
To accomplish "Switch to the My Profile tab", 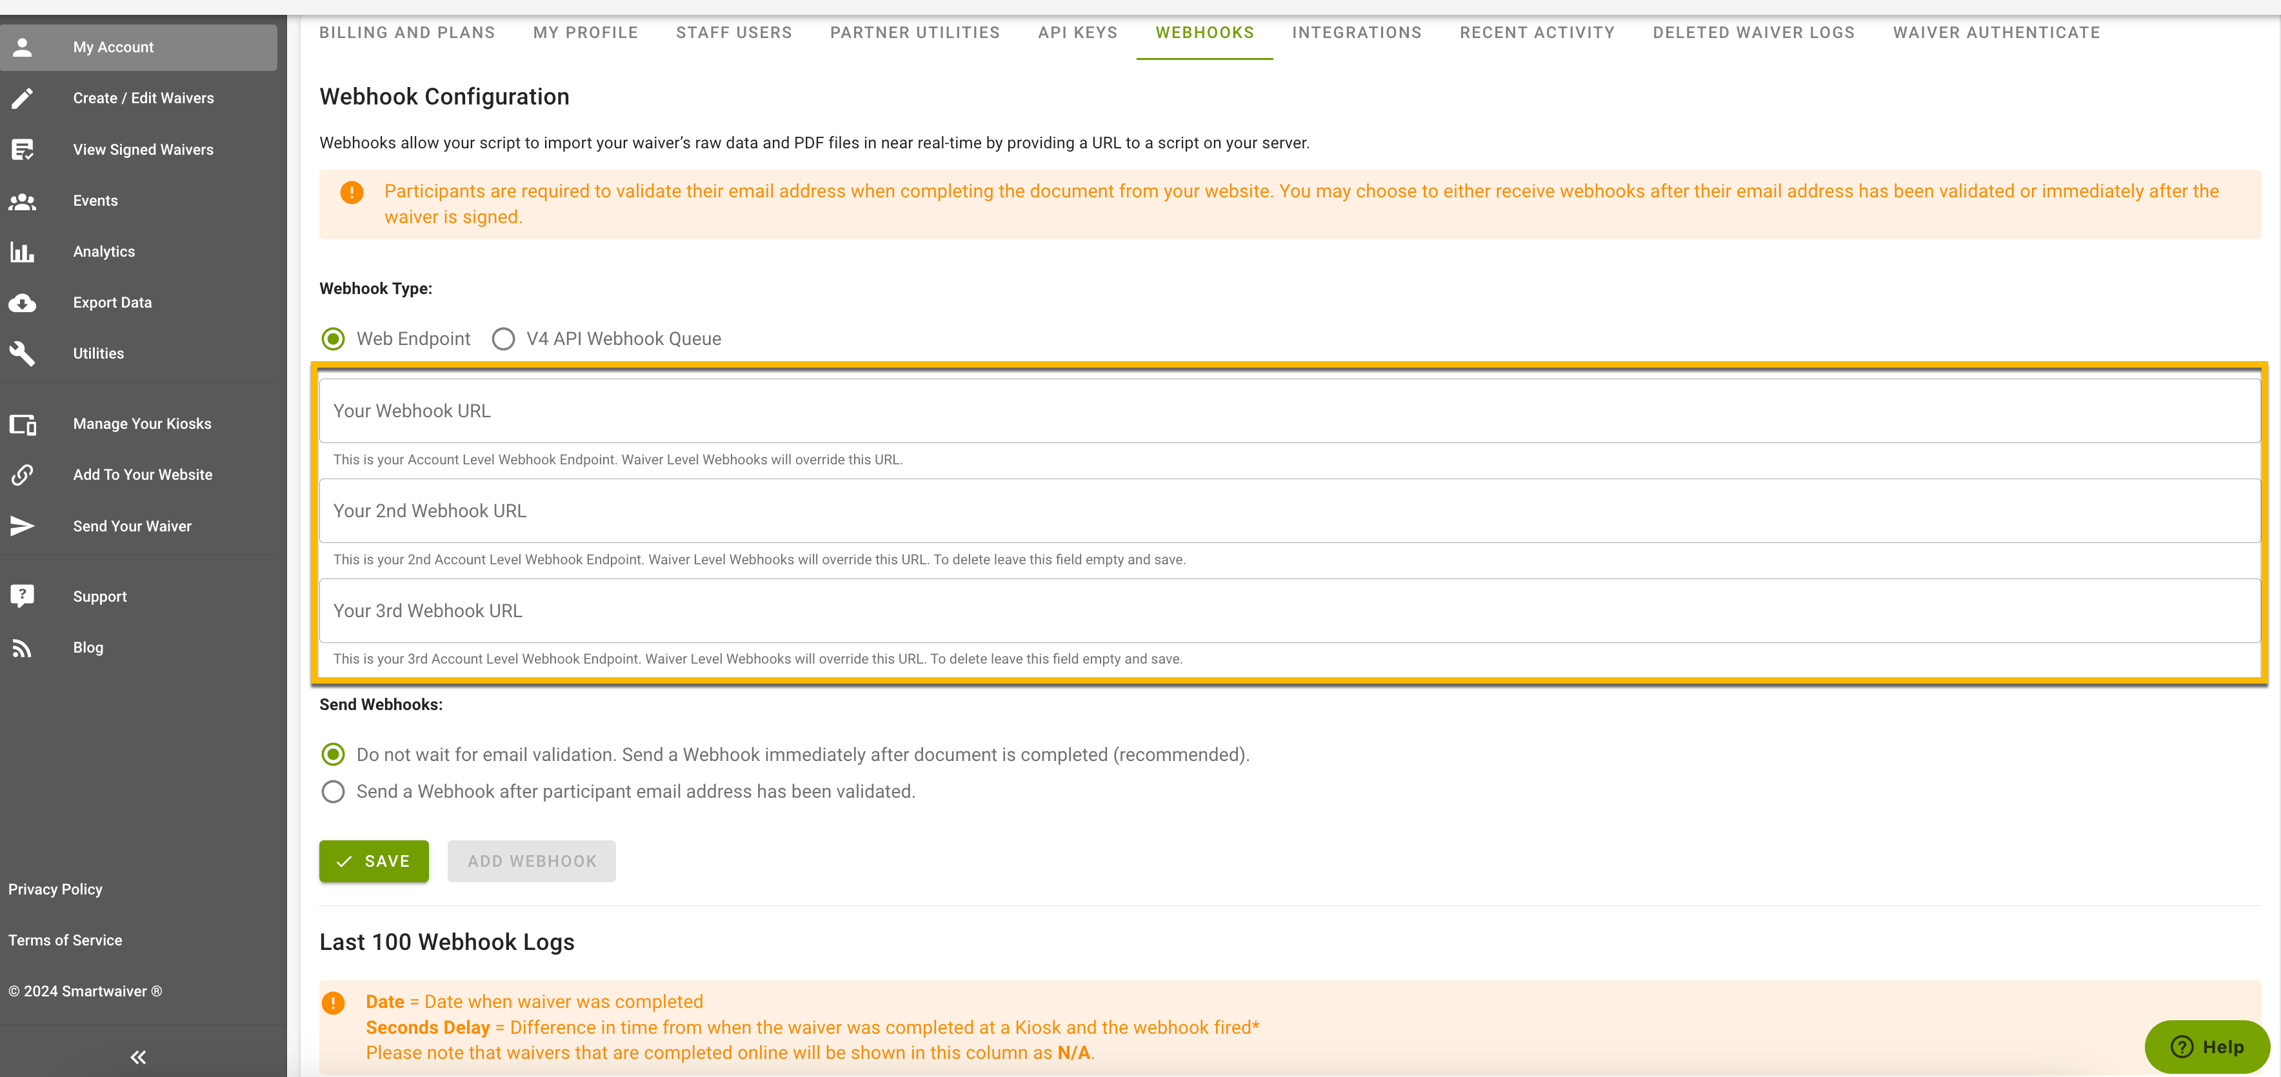I will pos(586,33).
